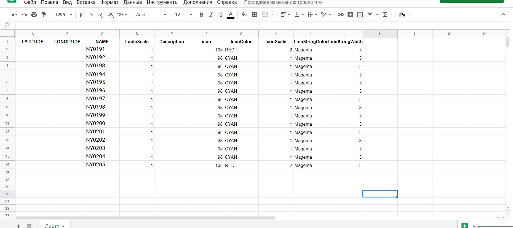
Task: Toggle bold formatting
Action: pos(201,15)
